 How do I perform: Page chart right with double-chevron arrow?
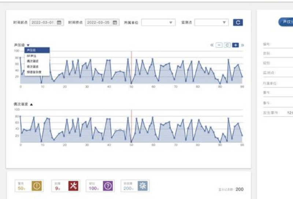point(242,45)
